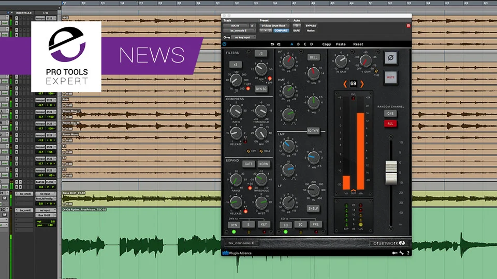Click the Preset settings menu circle
The height and width of the screenshot is (279, 497).
[288, 20]
